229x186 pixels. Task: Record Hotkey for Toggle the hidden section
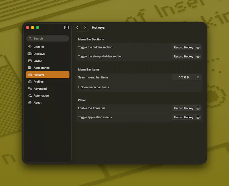(x=183, y=47)
